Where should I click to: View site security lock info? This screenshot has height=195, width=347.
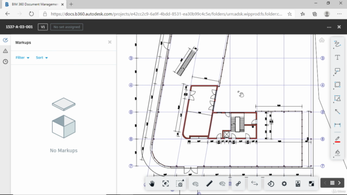click(x=45, y=14)
